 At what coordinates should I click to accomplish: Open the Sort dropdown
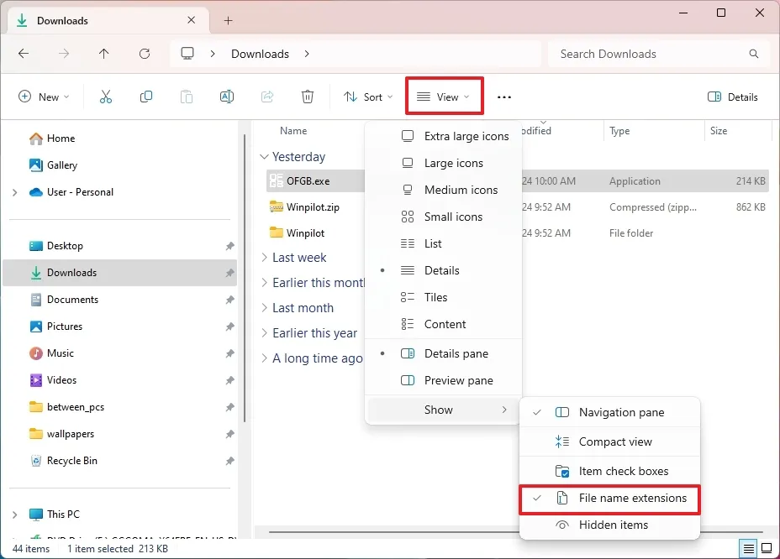pos(368,97)
